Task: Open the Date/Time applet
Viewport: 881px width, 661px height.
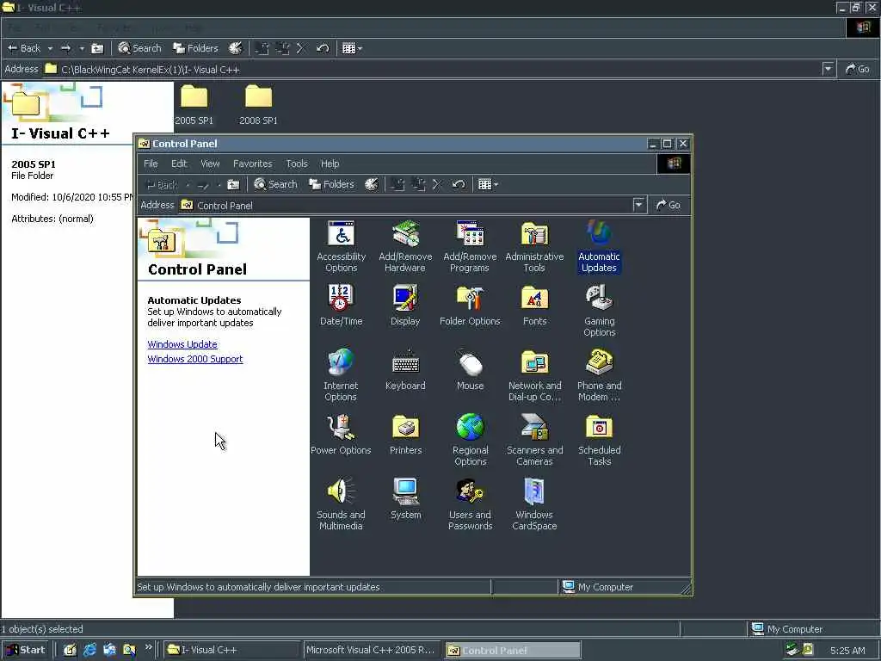Action: pyautogui.click(x=341, y=306)
